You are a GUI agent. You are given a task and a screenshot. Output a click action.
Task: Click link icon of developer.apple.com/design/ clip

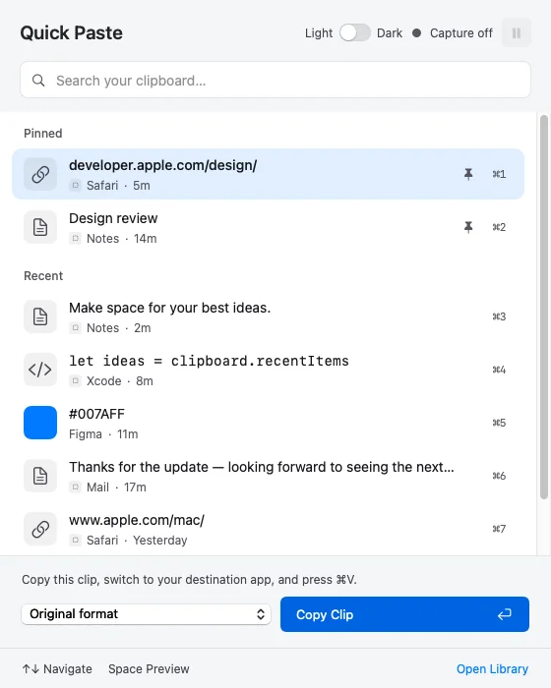tap(40, 174)
